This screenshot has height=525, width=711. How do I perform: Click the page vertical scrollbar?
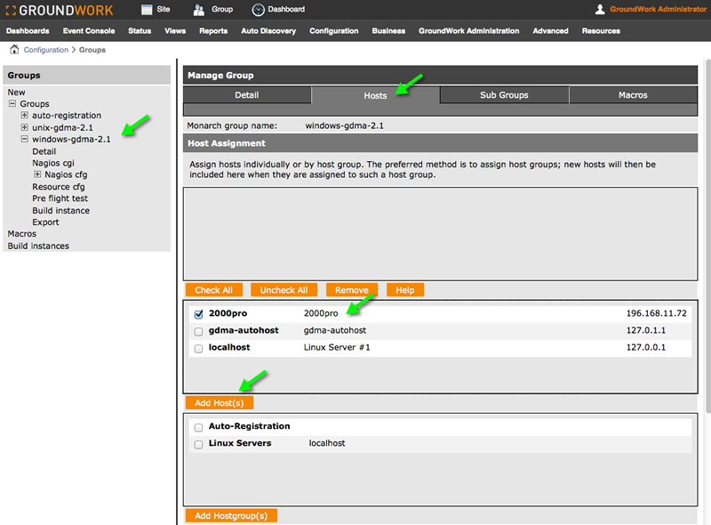pos(707,236)
